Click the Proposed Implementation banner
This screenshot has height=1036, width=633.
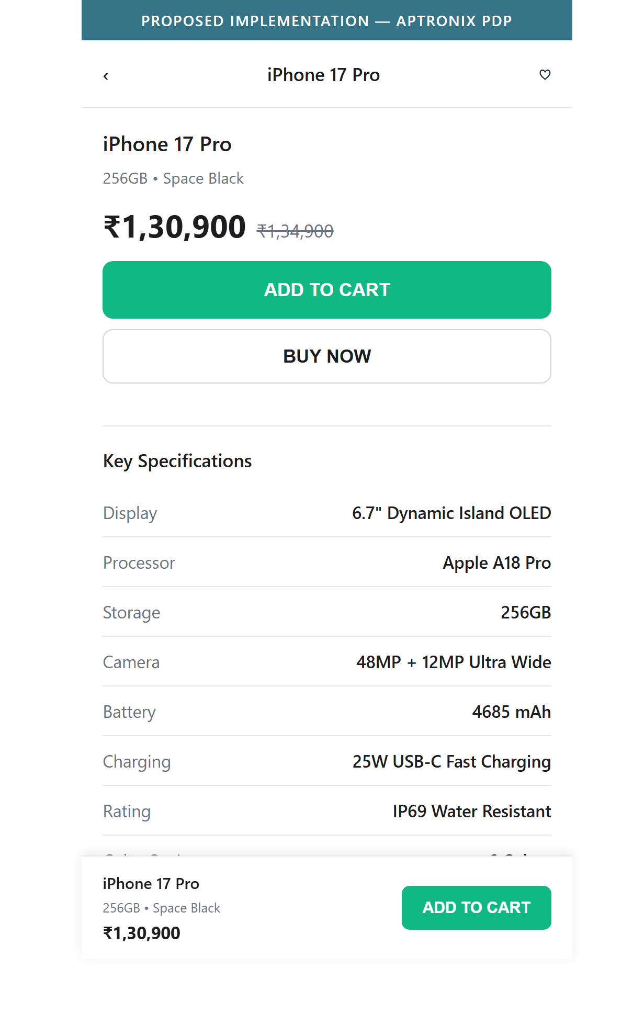coord(327,20)
